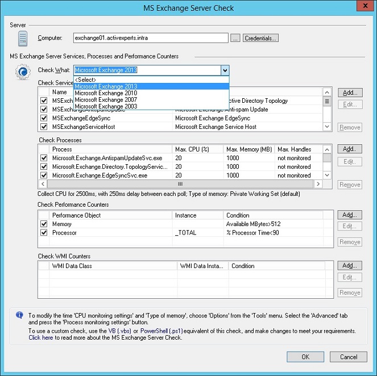This screenshot has width=377, height=376.
Task: Click the down arrow of the processes list scrollbar
Action: click(327, 175)
